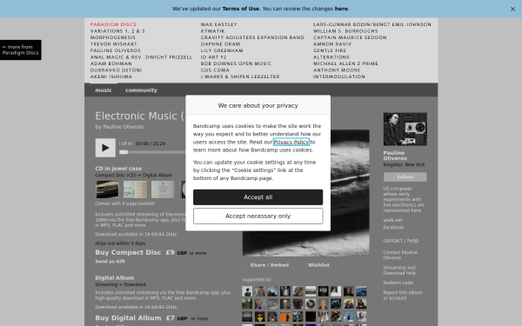Open Bob Downes Open Music link
This screenshot has width=522, height=326.
(236, 63)
